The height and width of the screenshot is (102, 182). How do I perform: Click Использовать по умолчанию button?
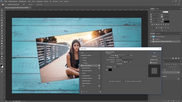(115, 81)
